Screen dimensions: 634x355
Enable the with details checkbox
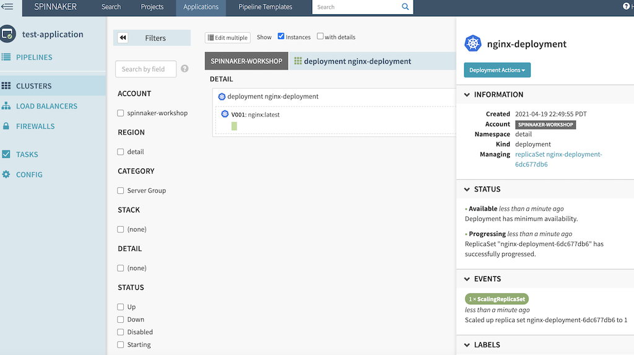pos(320,36)
